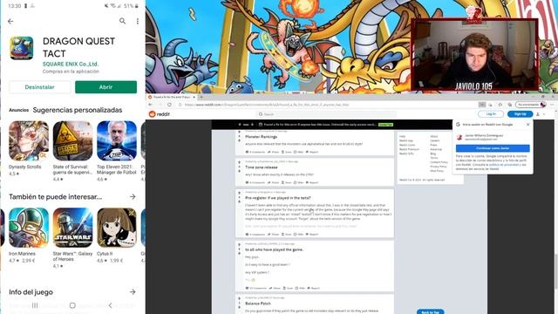This screenshot has width=558, height=314.
Task: Tap Android recent apps navigation button
Action: coord(35,305)
